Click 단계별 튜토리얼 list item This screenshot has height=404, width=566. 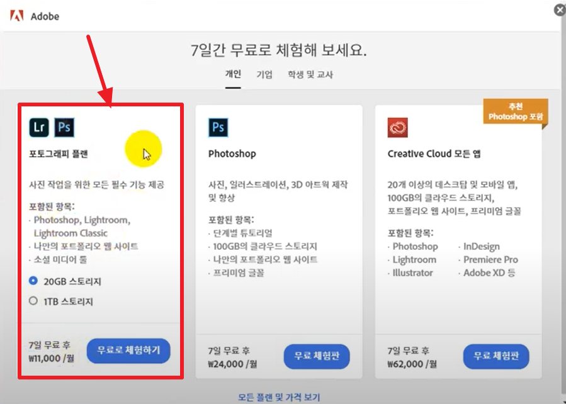click(x=243, y=233)
